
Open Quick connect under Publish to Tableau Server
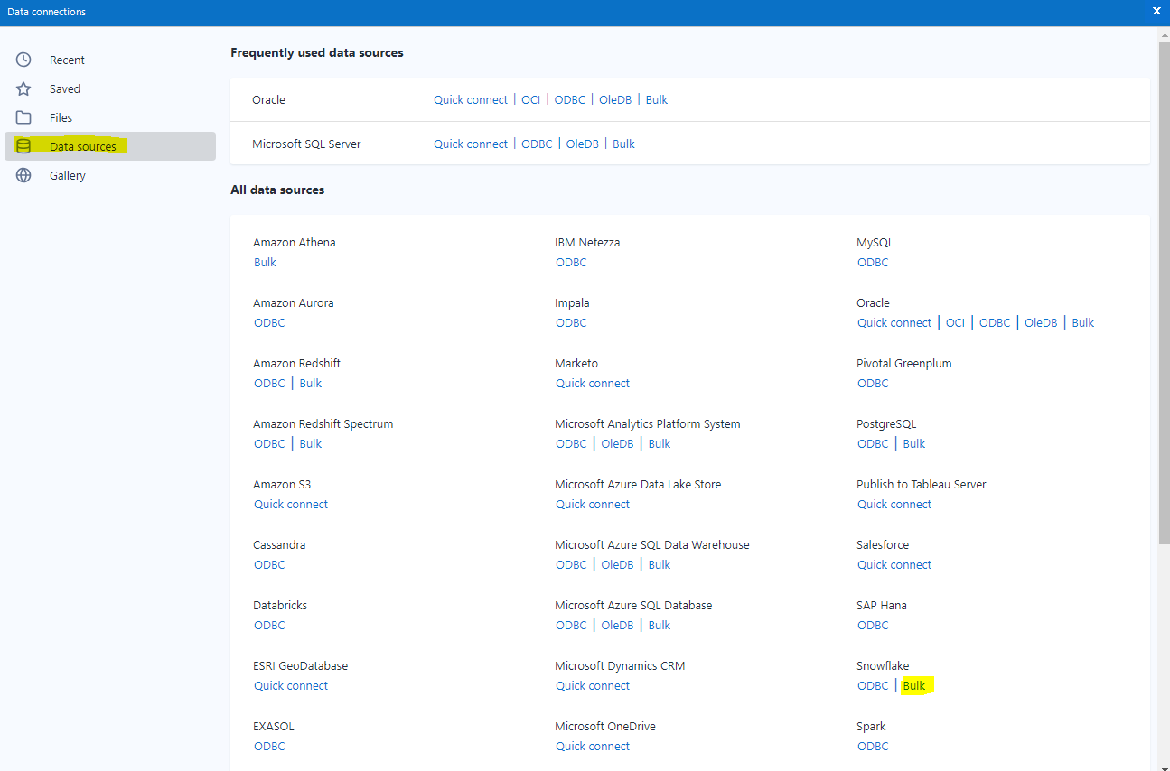pos(894,504)
